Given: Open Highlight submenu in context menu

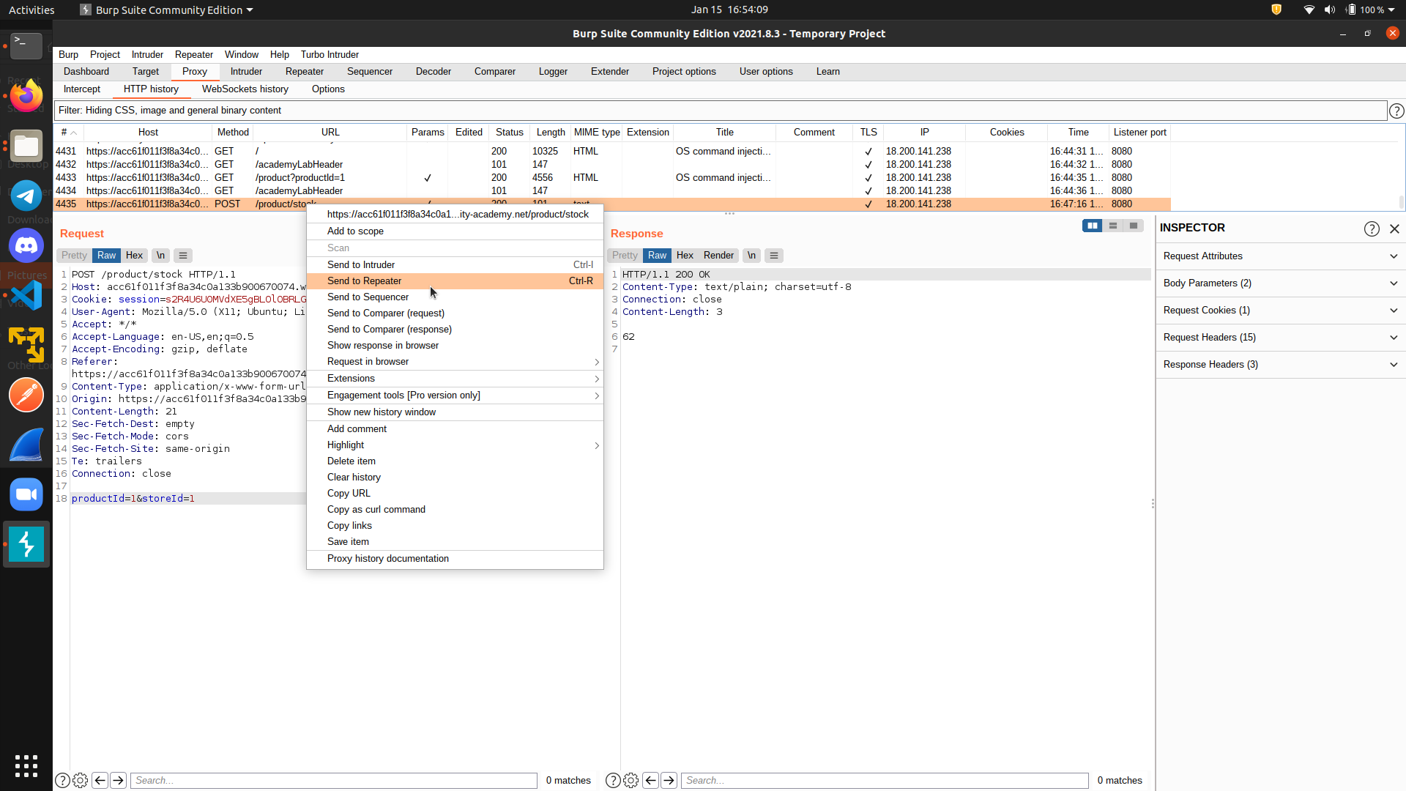Looking at the screenshot, I should [455, 445].
